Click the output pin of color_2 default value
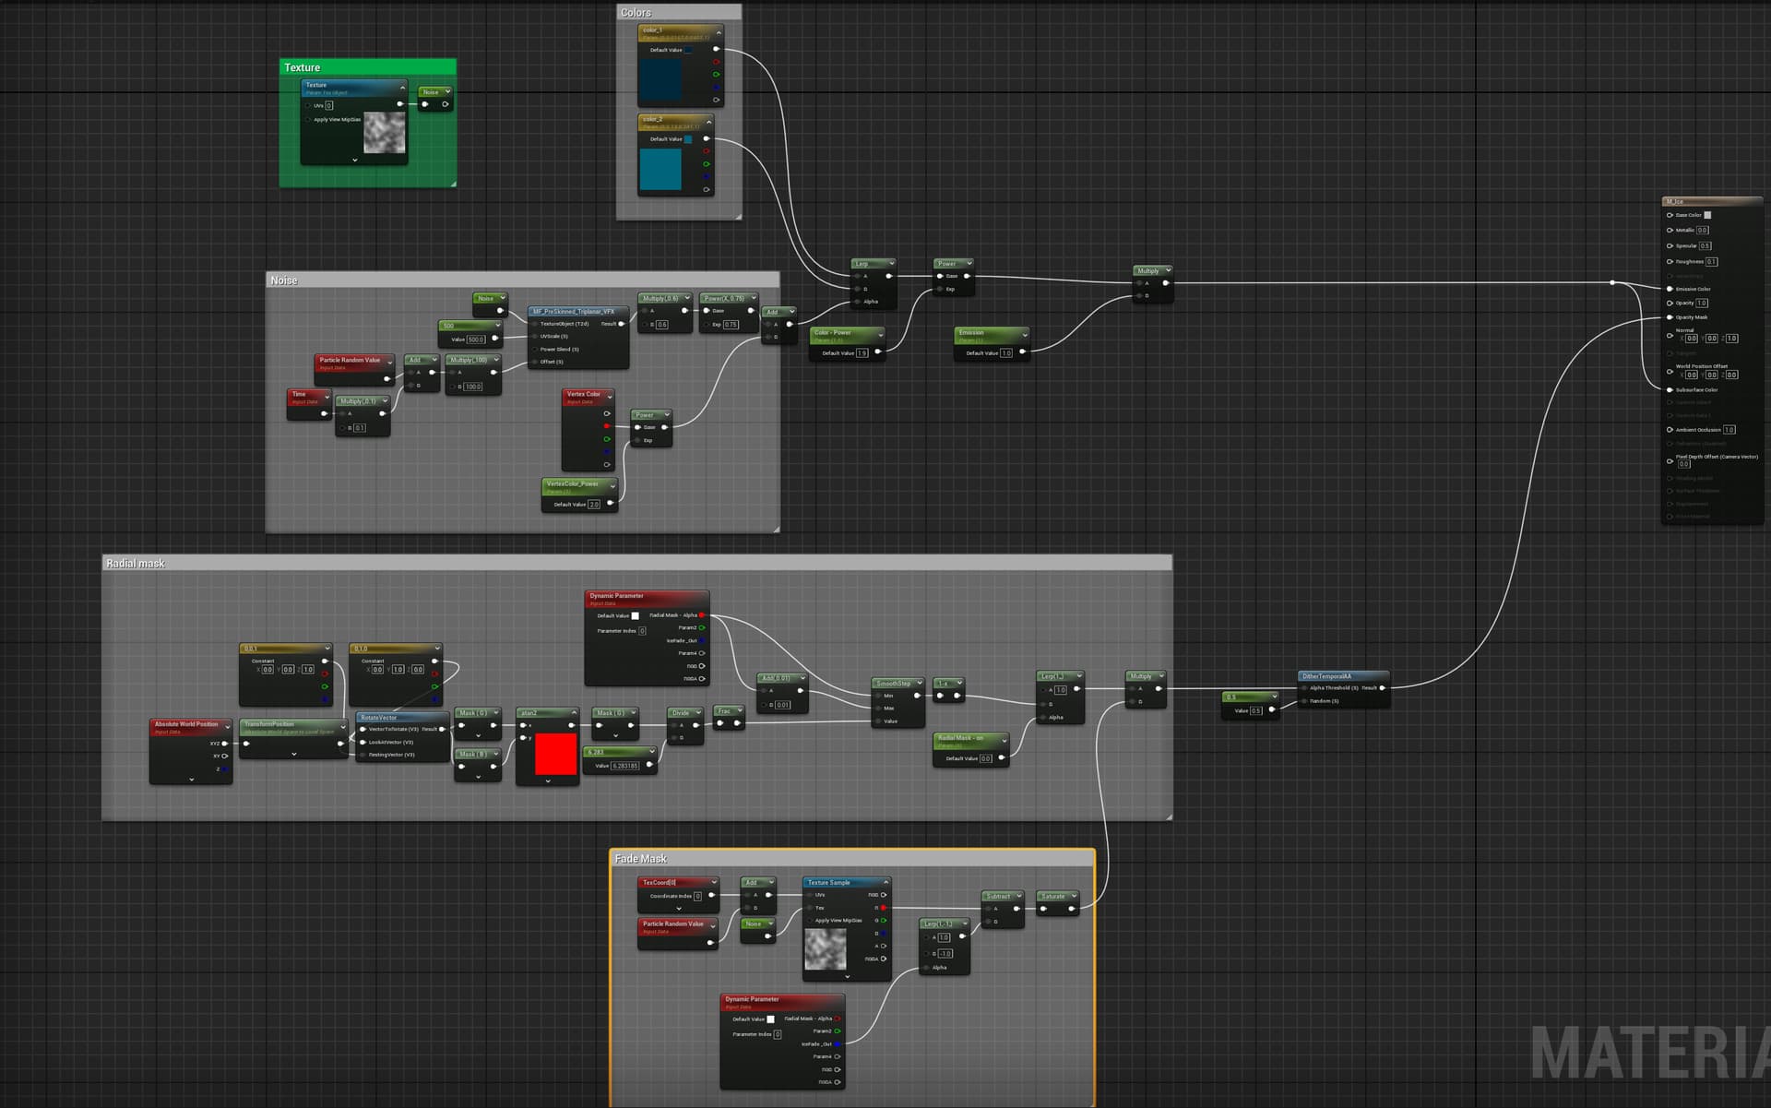1771x1108 pixels. [707, 139]
